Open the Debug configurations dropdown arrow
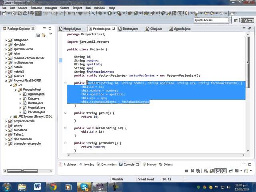The width and height of the screenshot is (256, 192). pyautogui.click(x=105, y=13)
